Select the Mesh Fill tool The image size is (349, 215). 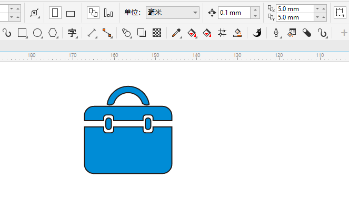pos(222,33)
